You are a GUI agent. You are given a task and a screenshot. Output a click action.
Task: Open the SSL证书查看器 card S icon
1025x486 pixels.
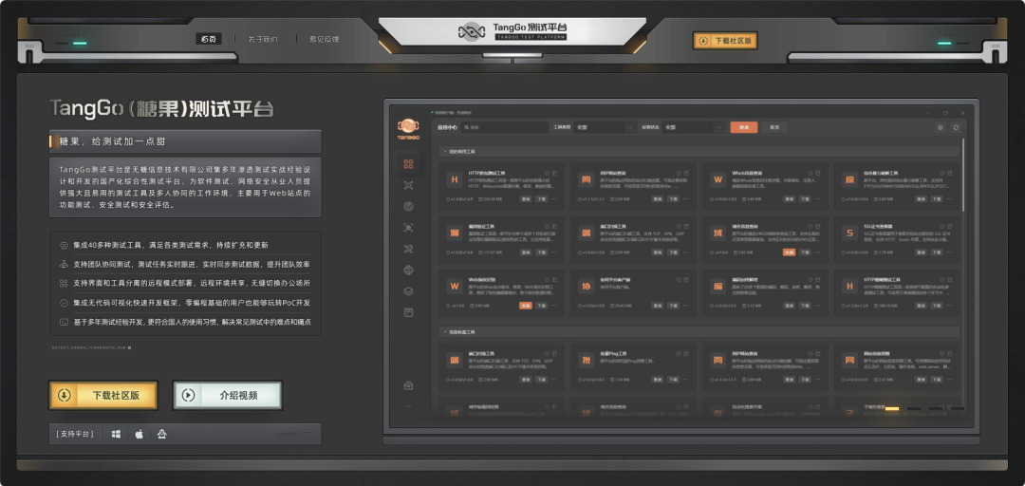[849, 233]
